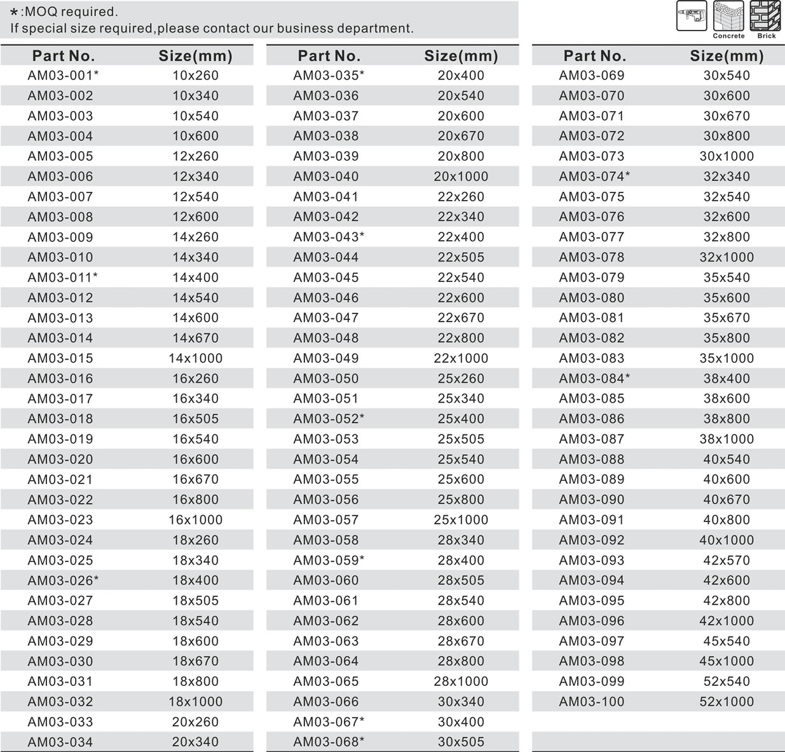
Task: Click the third column Size(mm) header
Action: click(x=727, y=56)
